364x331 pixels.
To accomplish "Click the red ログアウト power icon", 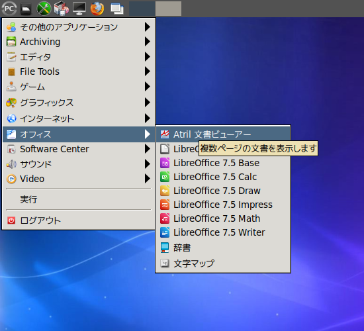I will click(11, 220).
